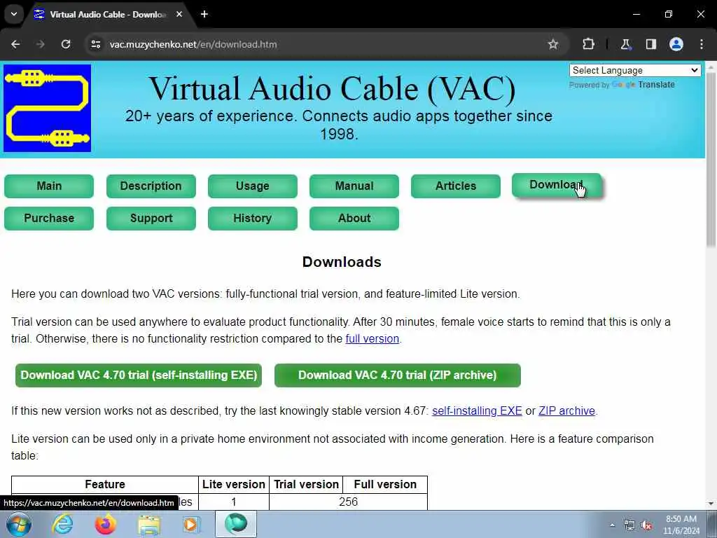This screenshot has height=538, width=717.
Task: Show hidden tray icons arrow
Action: (x=612, y=525)
